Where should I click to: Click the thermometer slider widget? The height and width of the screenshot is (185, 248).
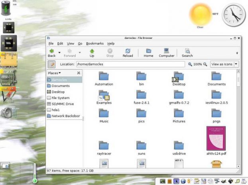[35, 173]
